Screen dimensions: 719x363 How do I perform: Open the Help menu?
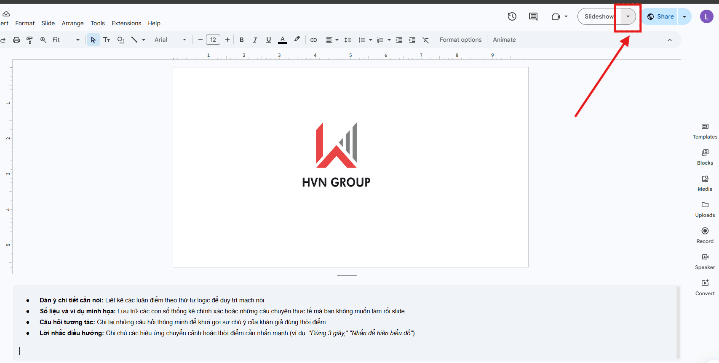(154, 23)
